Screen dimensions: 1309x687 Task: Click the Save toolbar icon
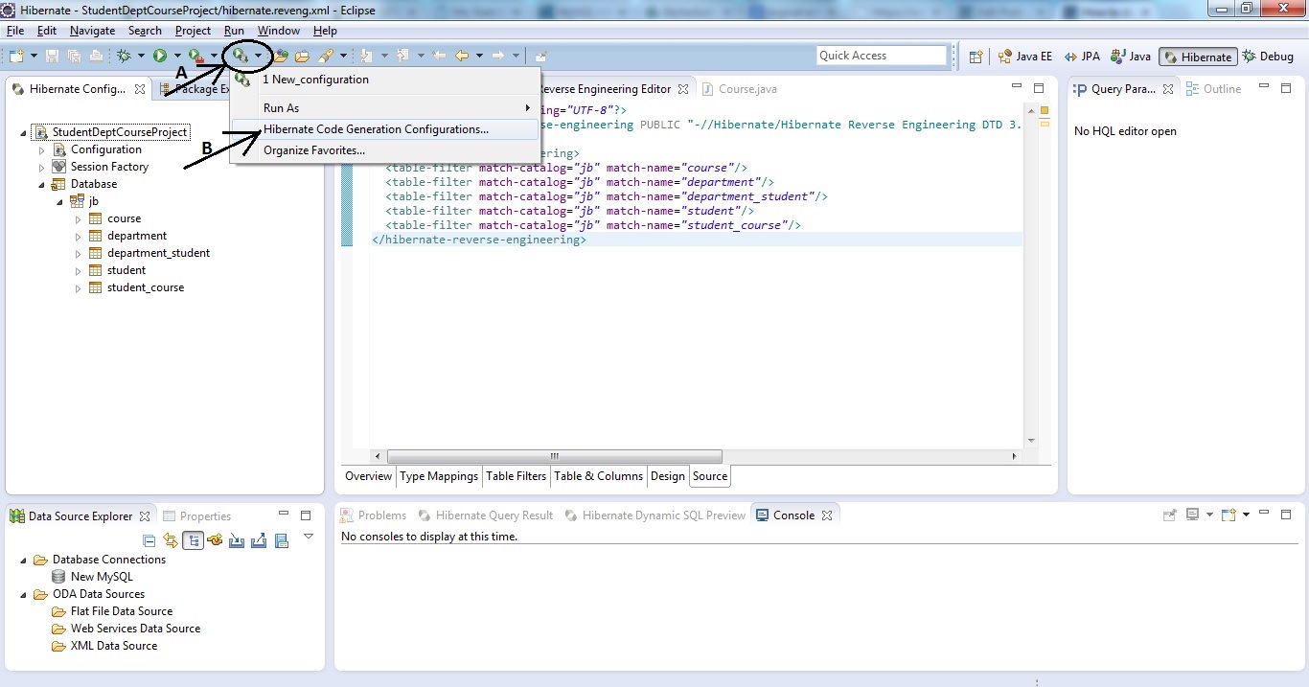(53, 57)
